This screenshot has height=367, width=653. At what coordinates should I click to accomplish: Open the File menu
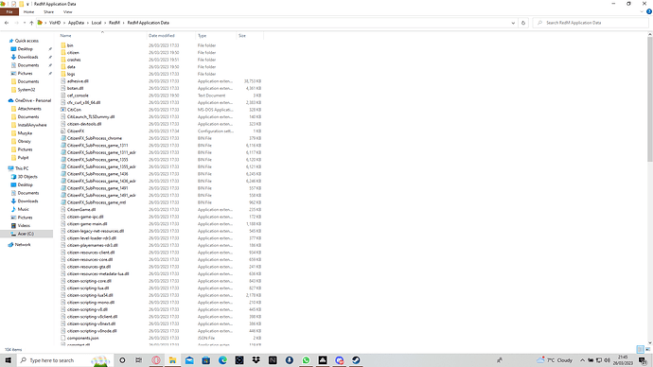click(9, 11)
